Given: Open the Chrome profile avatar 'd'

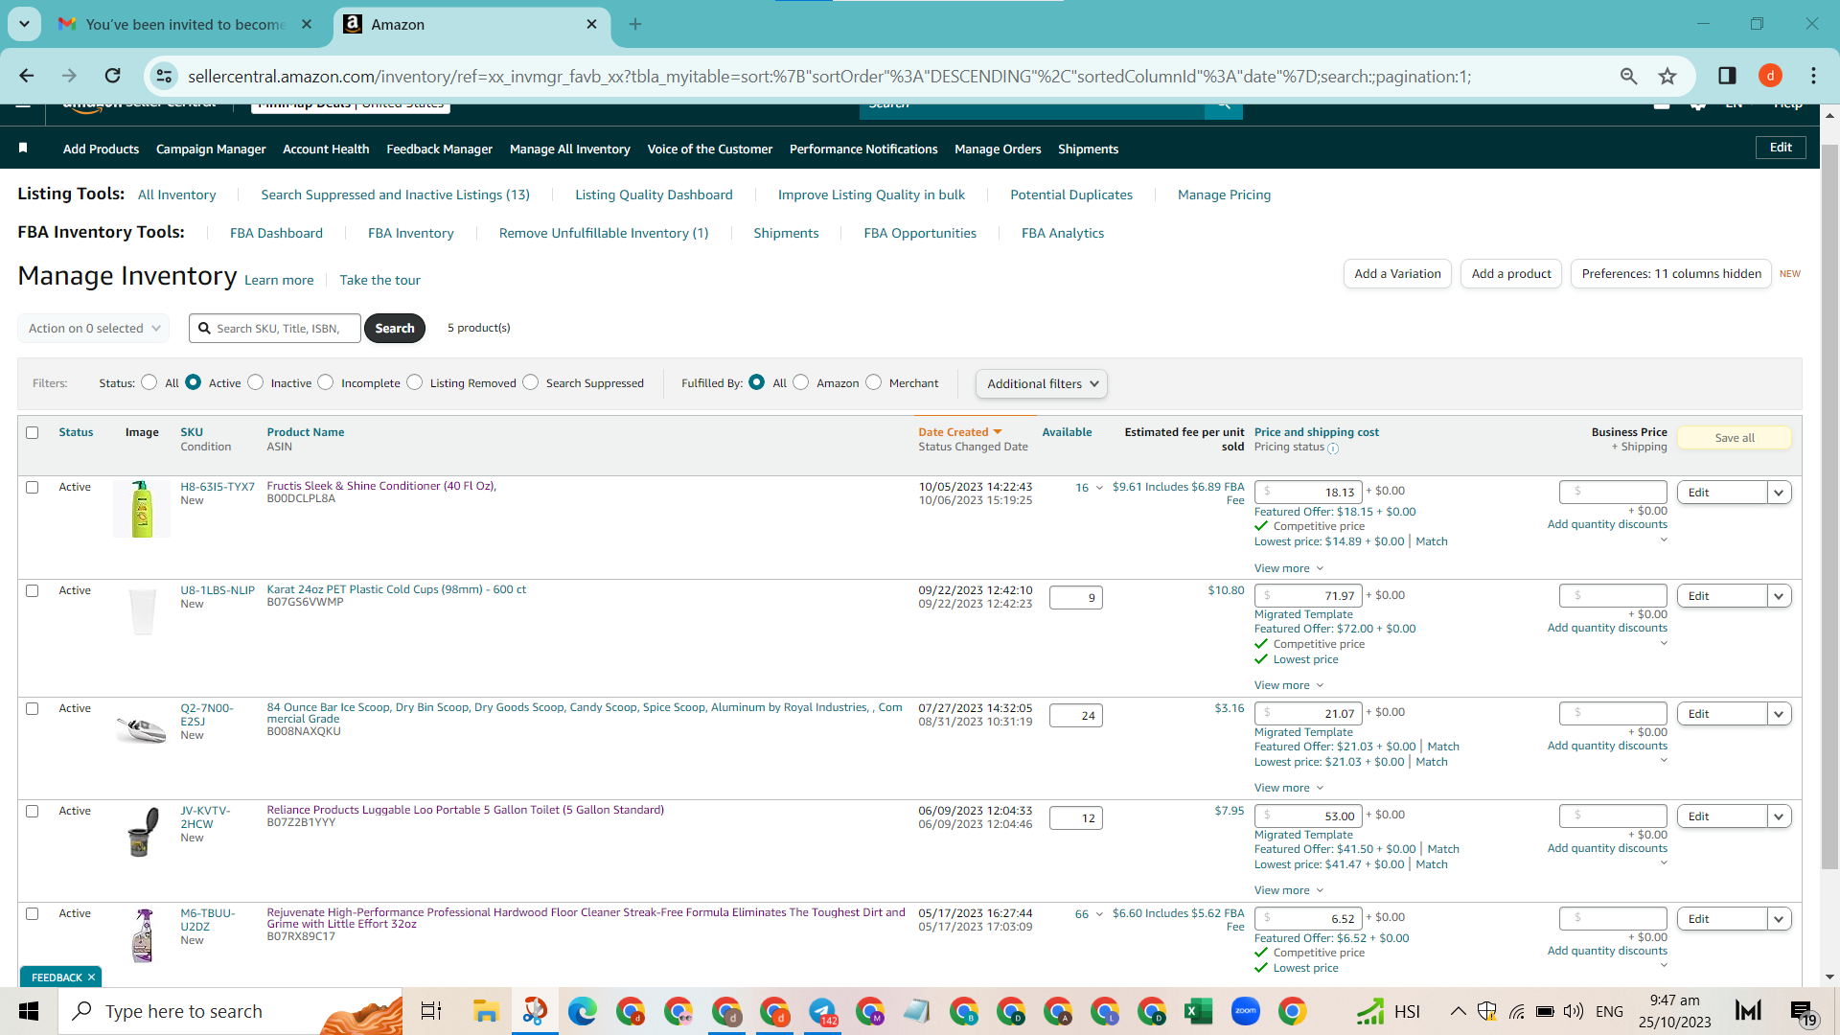Looking at the screenshot, I should tap(1770, 76).
